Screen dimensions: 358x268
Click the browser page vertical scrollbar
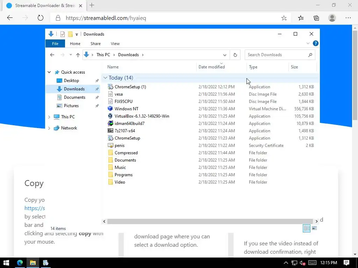(355, 75)
